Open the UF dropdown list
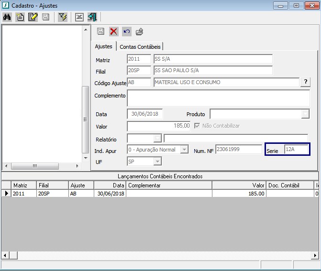Viewport: 321px width, 271px height. click(157, 162)
